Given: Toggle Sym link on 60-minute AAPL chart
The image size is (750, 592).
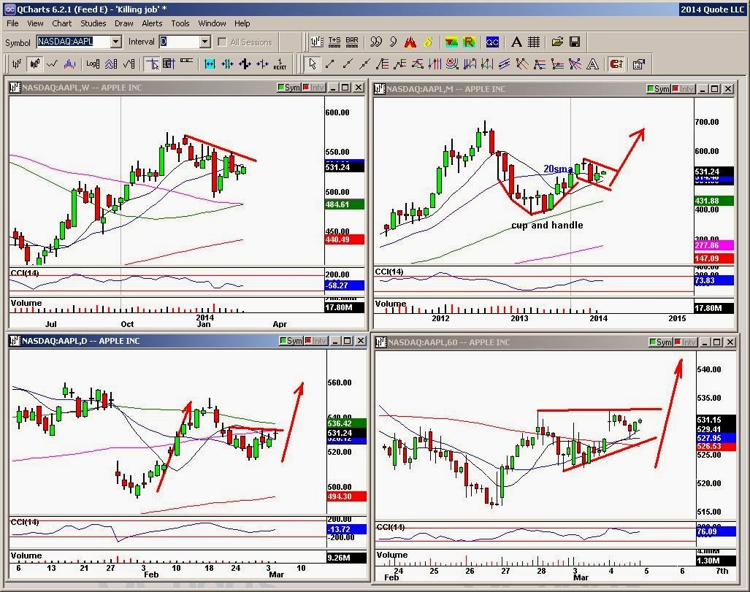Looking at the screenshot, I should point(661,342).
